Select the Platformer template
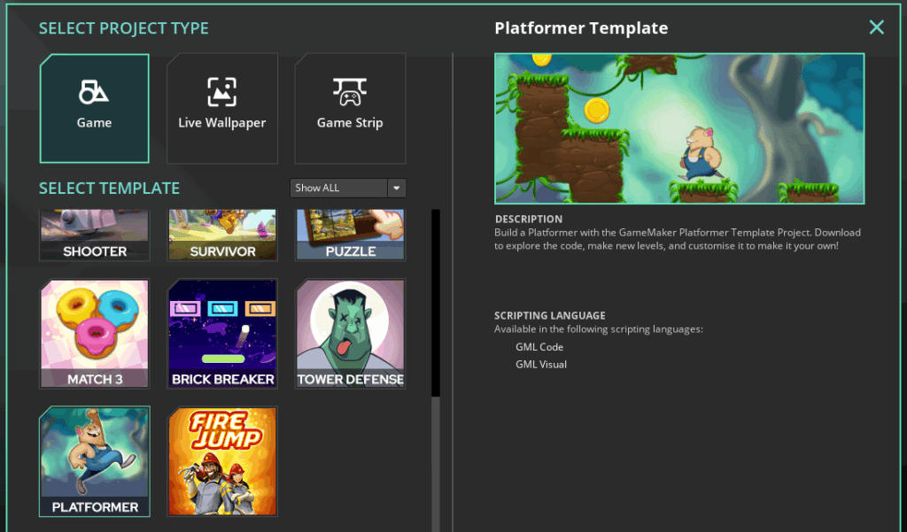This screenshot has height=532, width=907. 95,461
